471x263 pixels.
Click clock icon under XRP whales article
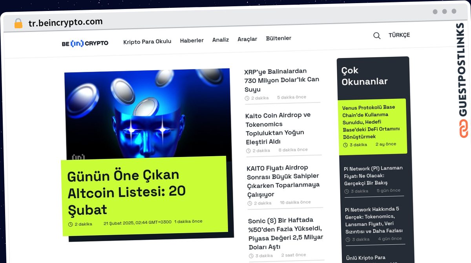[x=247, y=98]
